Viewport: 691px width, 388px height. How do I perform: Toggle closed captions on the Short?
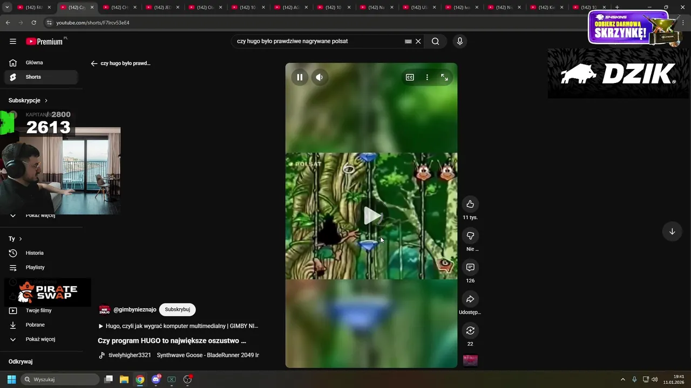tap(410, 77)
